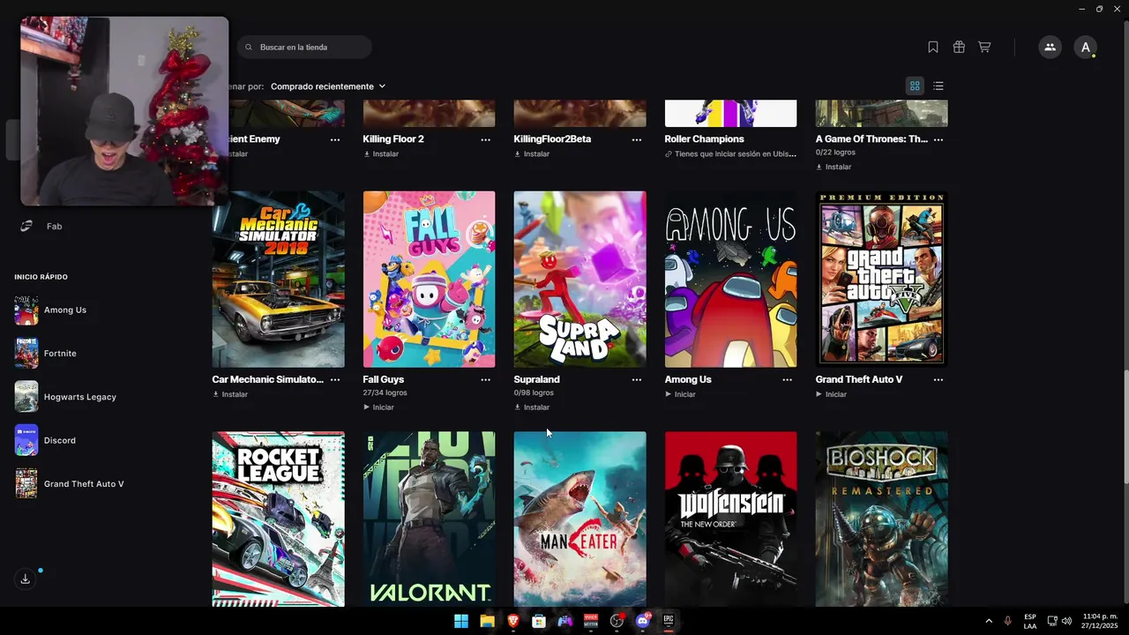The width and height of the screenshot is (1129, 635).
Task: Open the shopping cart
Action: pyautogui.click(x=984, y=48)
